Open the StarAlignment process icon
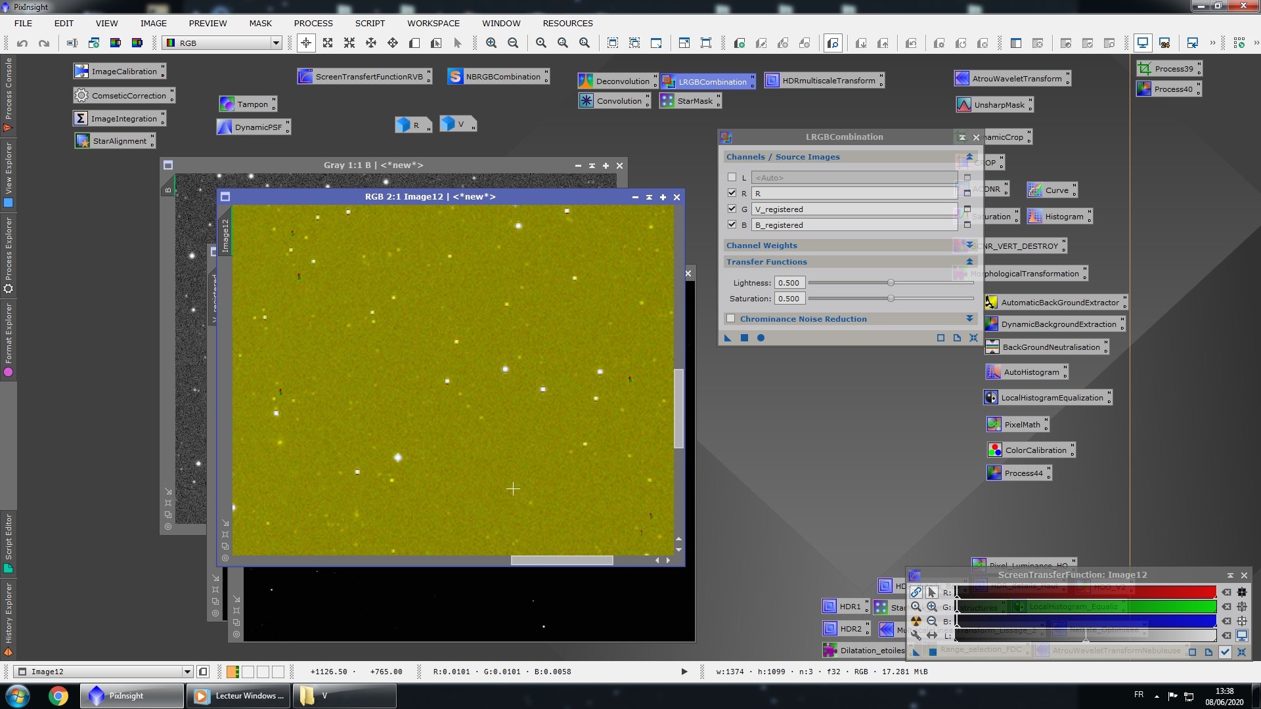The image size is (1261, 709). tap(116, 141)
